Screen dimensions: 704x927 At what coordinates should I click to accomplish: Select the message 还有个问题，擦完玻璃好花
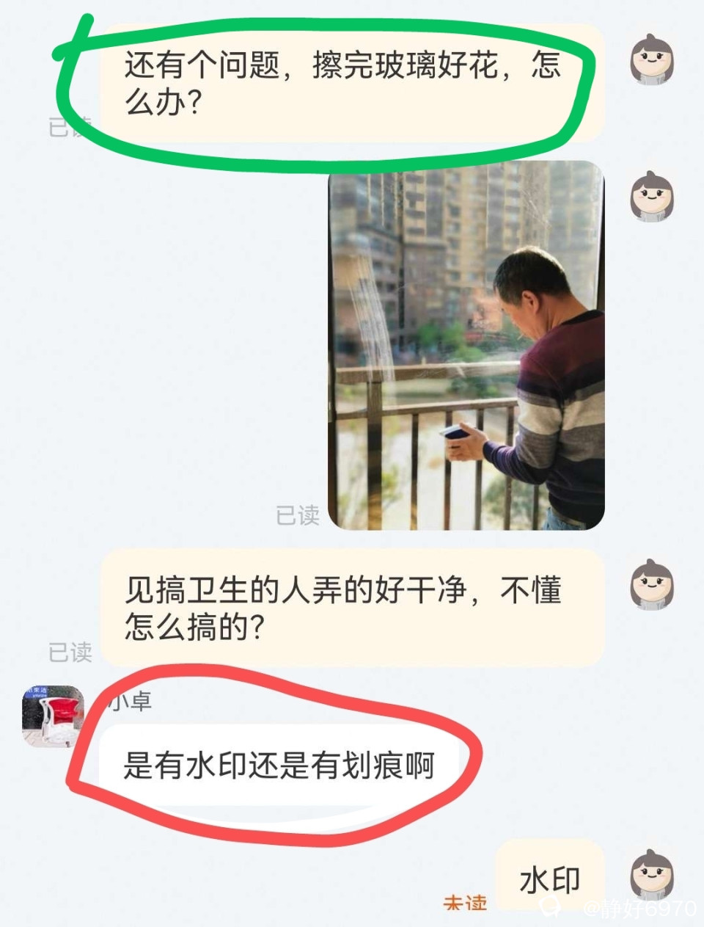(353, 81)
